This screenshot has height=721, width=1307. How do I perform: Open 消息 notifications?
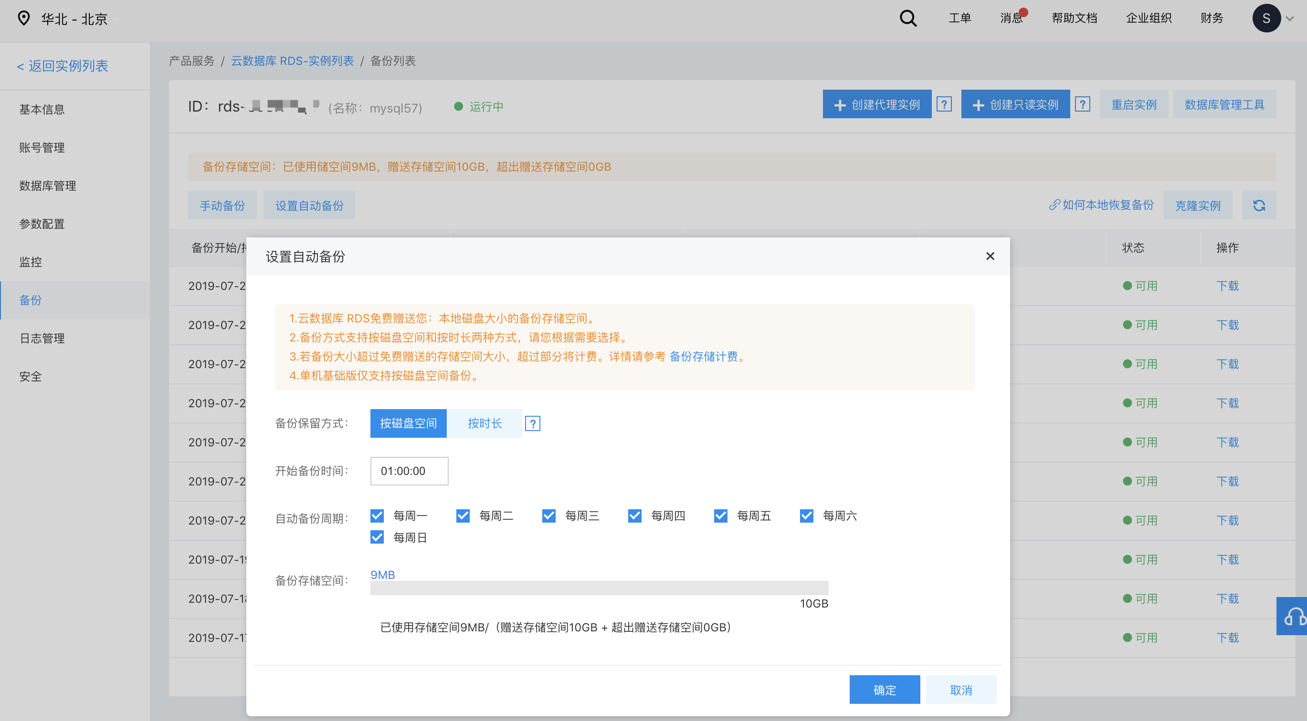click(1011, 18)
